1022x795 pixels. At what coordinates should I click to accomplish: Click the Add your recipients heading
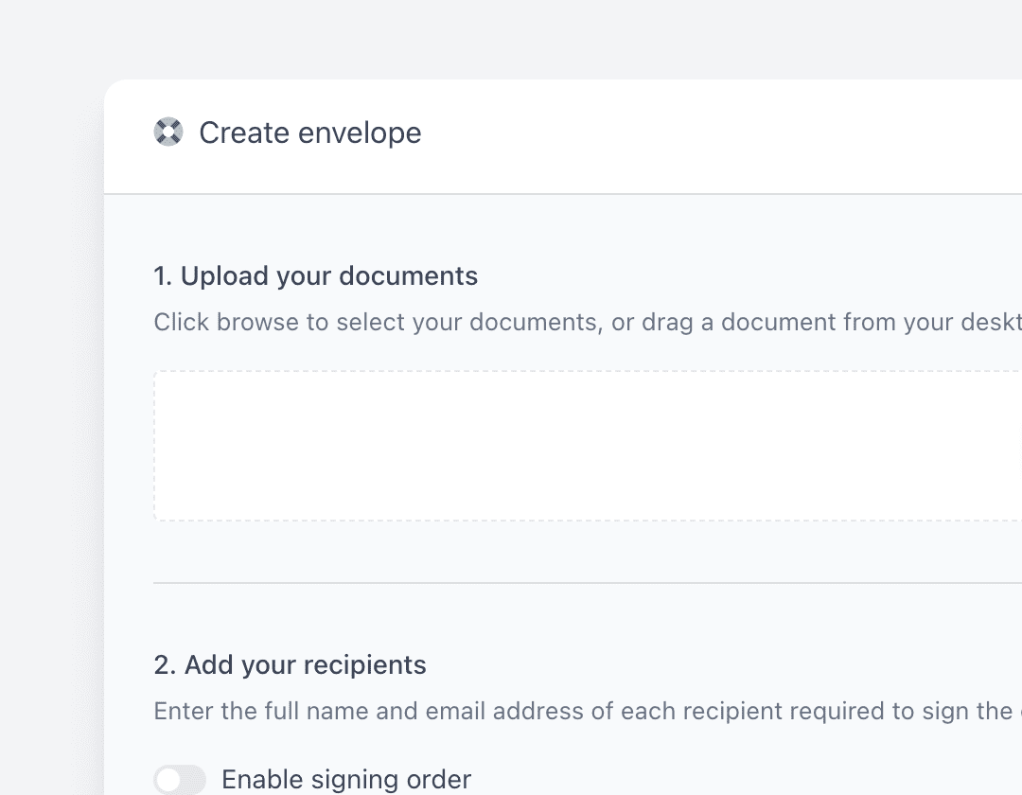(x=290, y=665)
